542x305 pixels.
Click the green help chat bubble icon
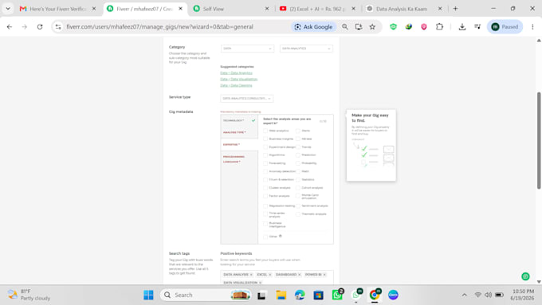[525, 276]
